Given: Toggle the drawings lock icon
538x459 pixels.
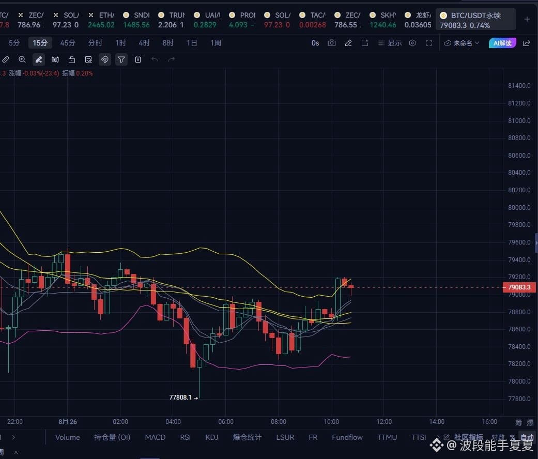Looking at the screenshot, I should pos(72,59).
